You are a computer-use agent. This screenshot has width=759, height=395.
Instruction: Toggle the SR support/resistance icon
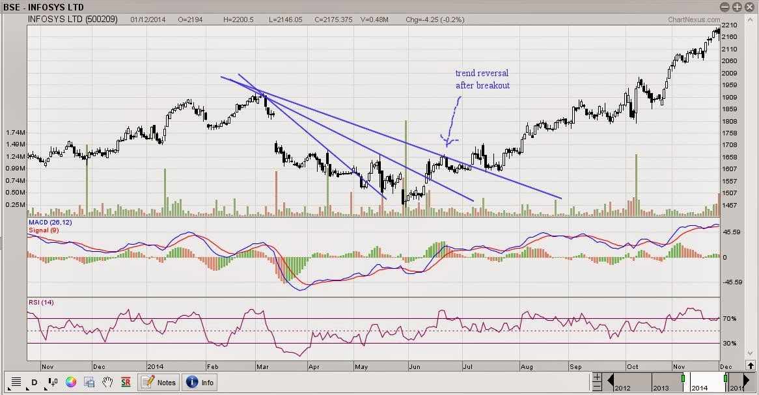(126, 383)
